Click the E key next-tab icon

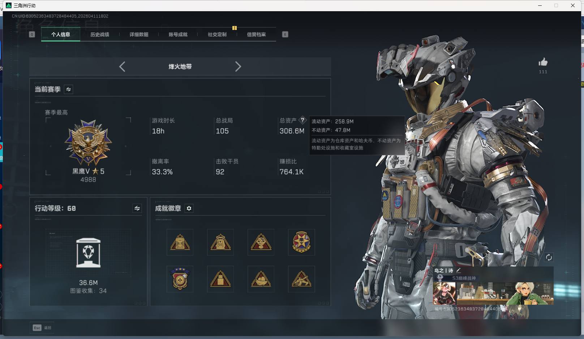click(285, 34)
